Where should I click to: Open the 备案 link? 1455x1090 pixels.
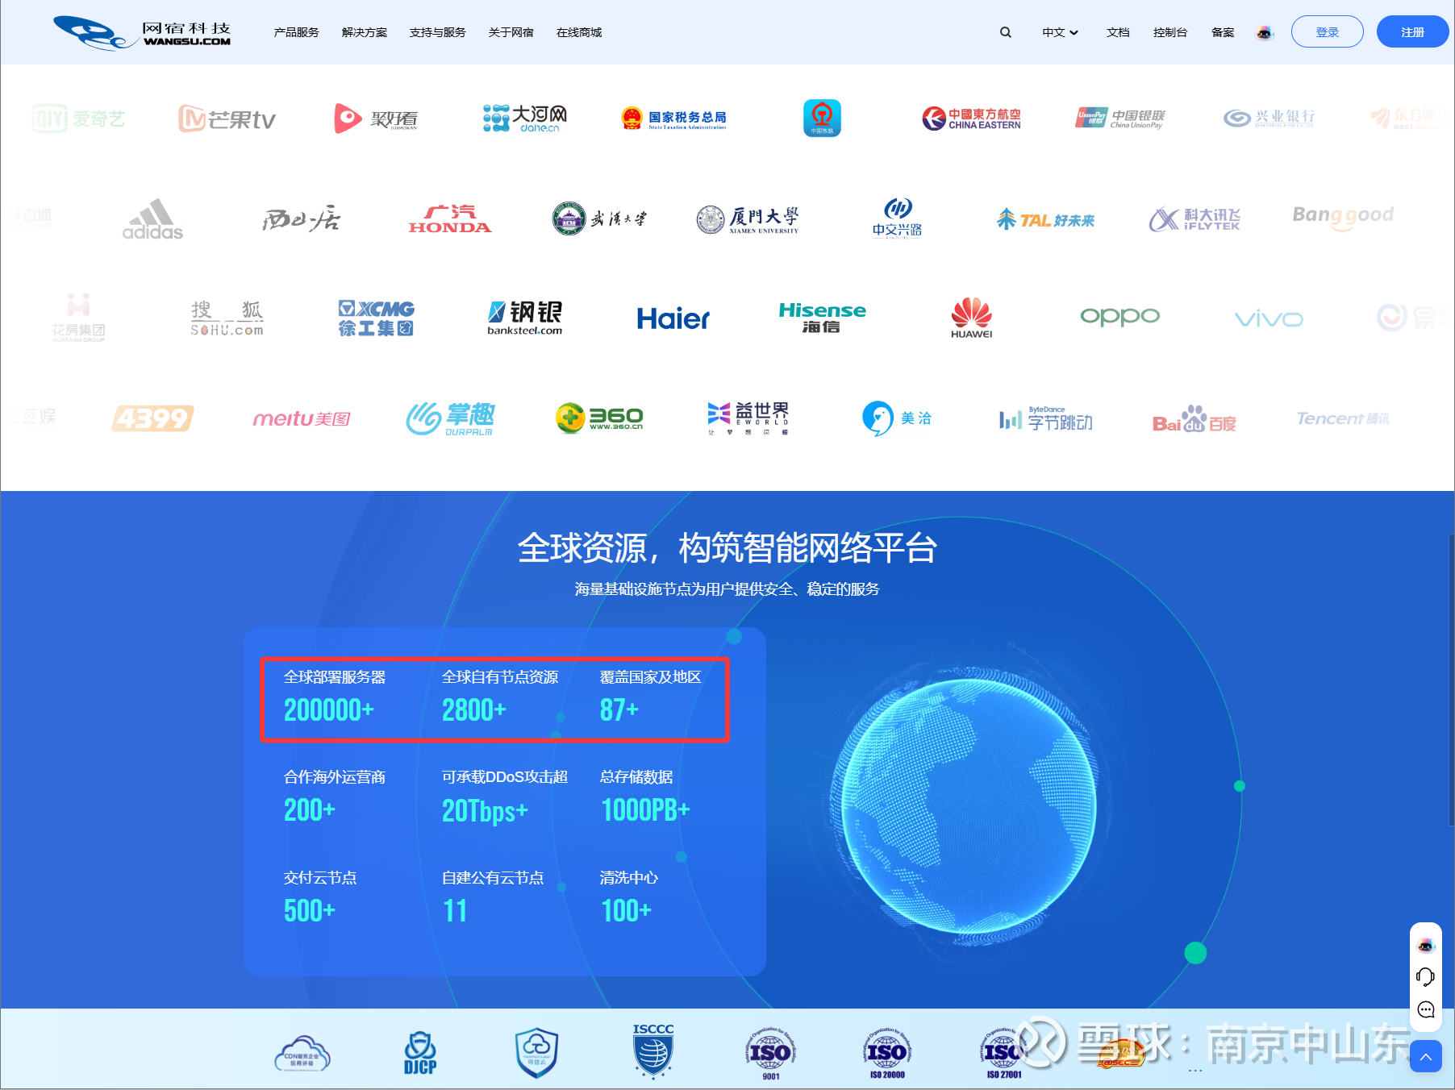1223,32
